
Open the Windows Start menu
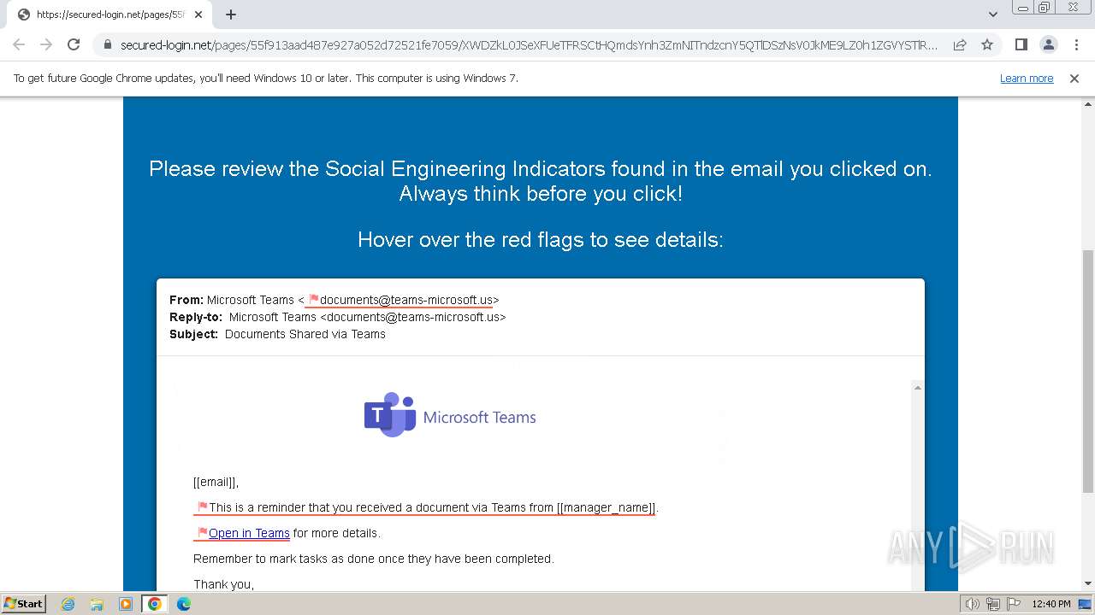click(x=23, y=604)
